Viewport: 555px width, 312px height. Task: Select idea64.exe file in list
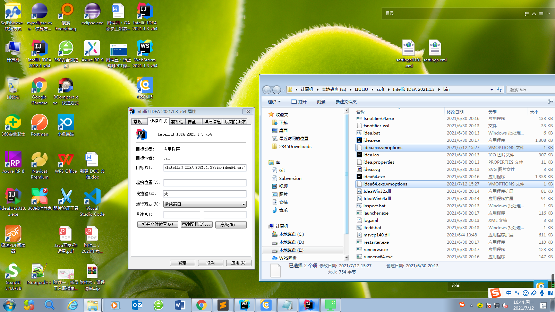[454, 177]
